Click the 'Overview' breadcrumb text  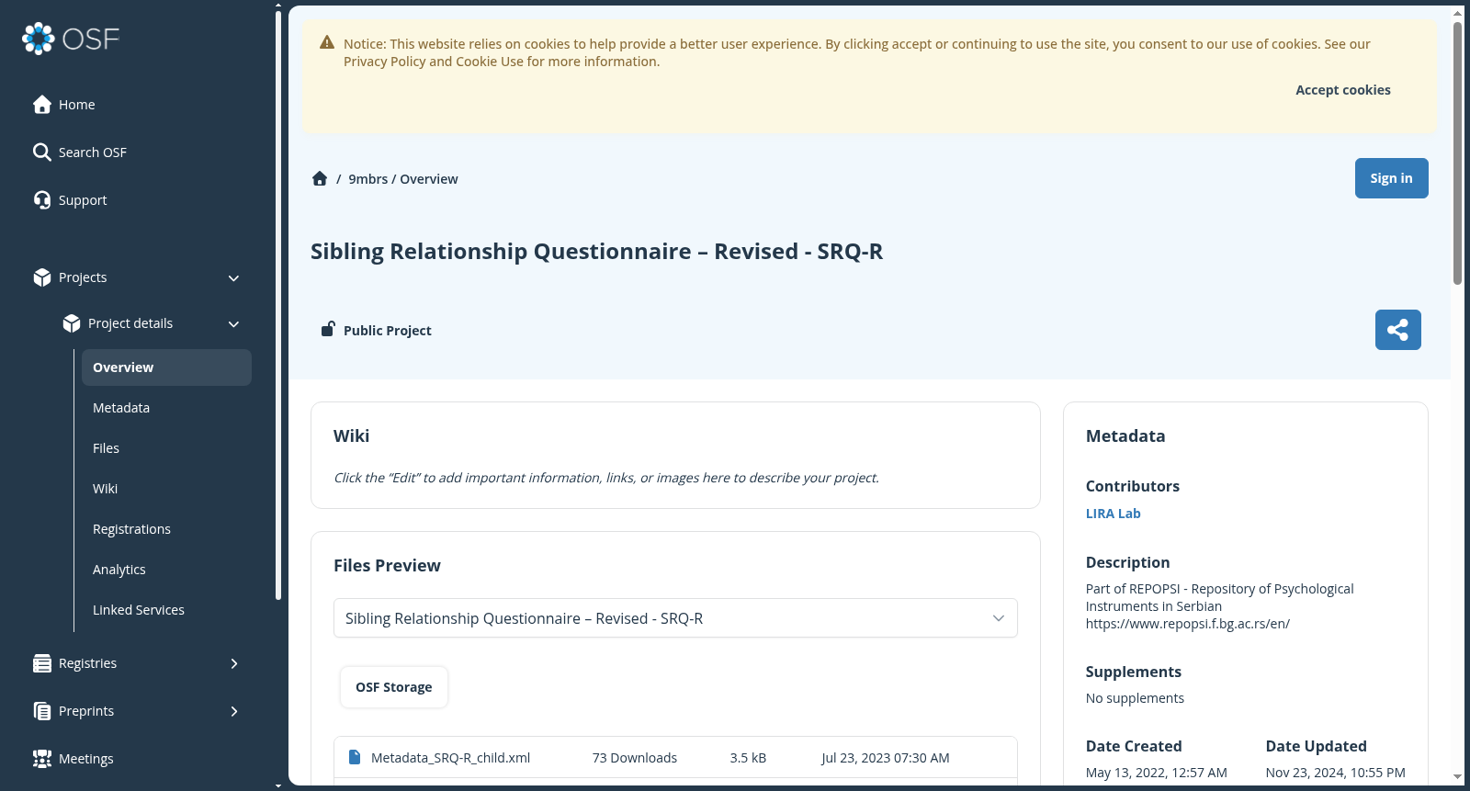pyautogui.click(x=429, y=179)
